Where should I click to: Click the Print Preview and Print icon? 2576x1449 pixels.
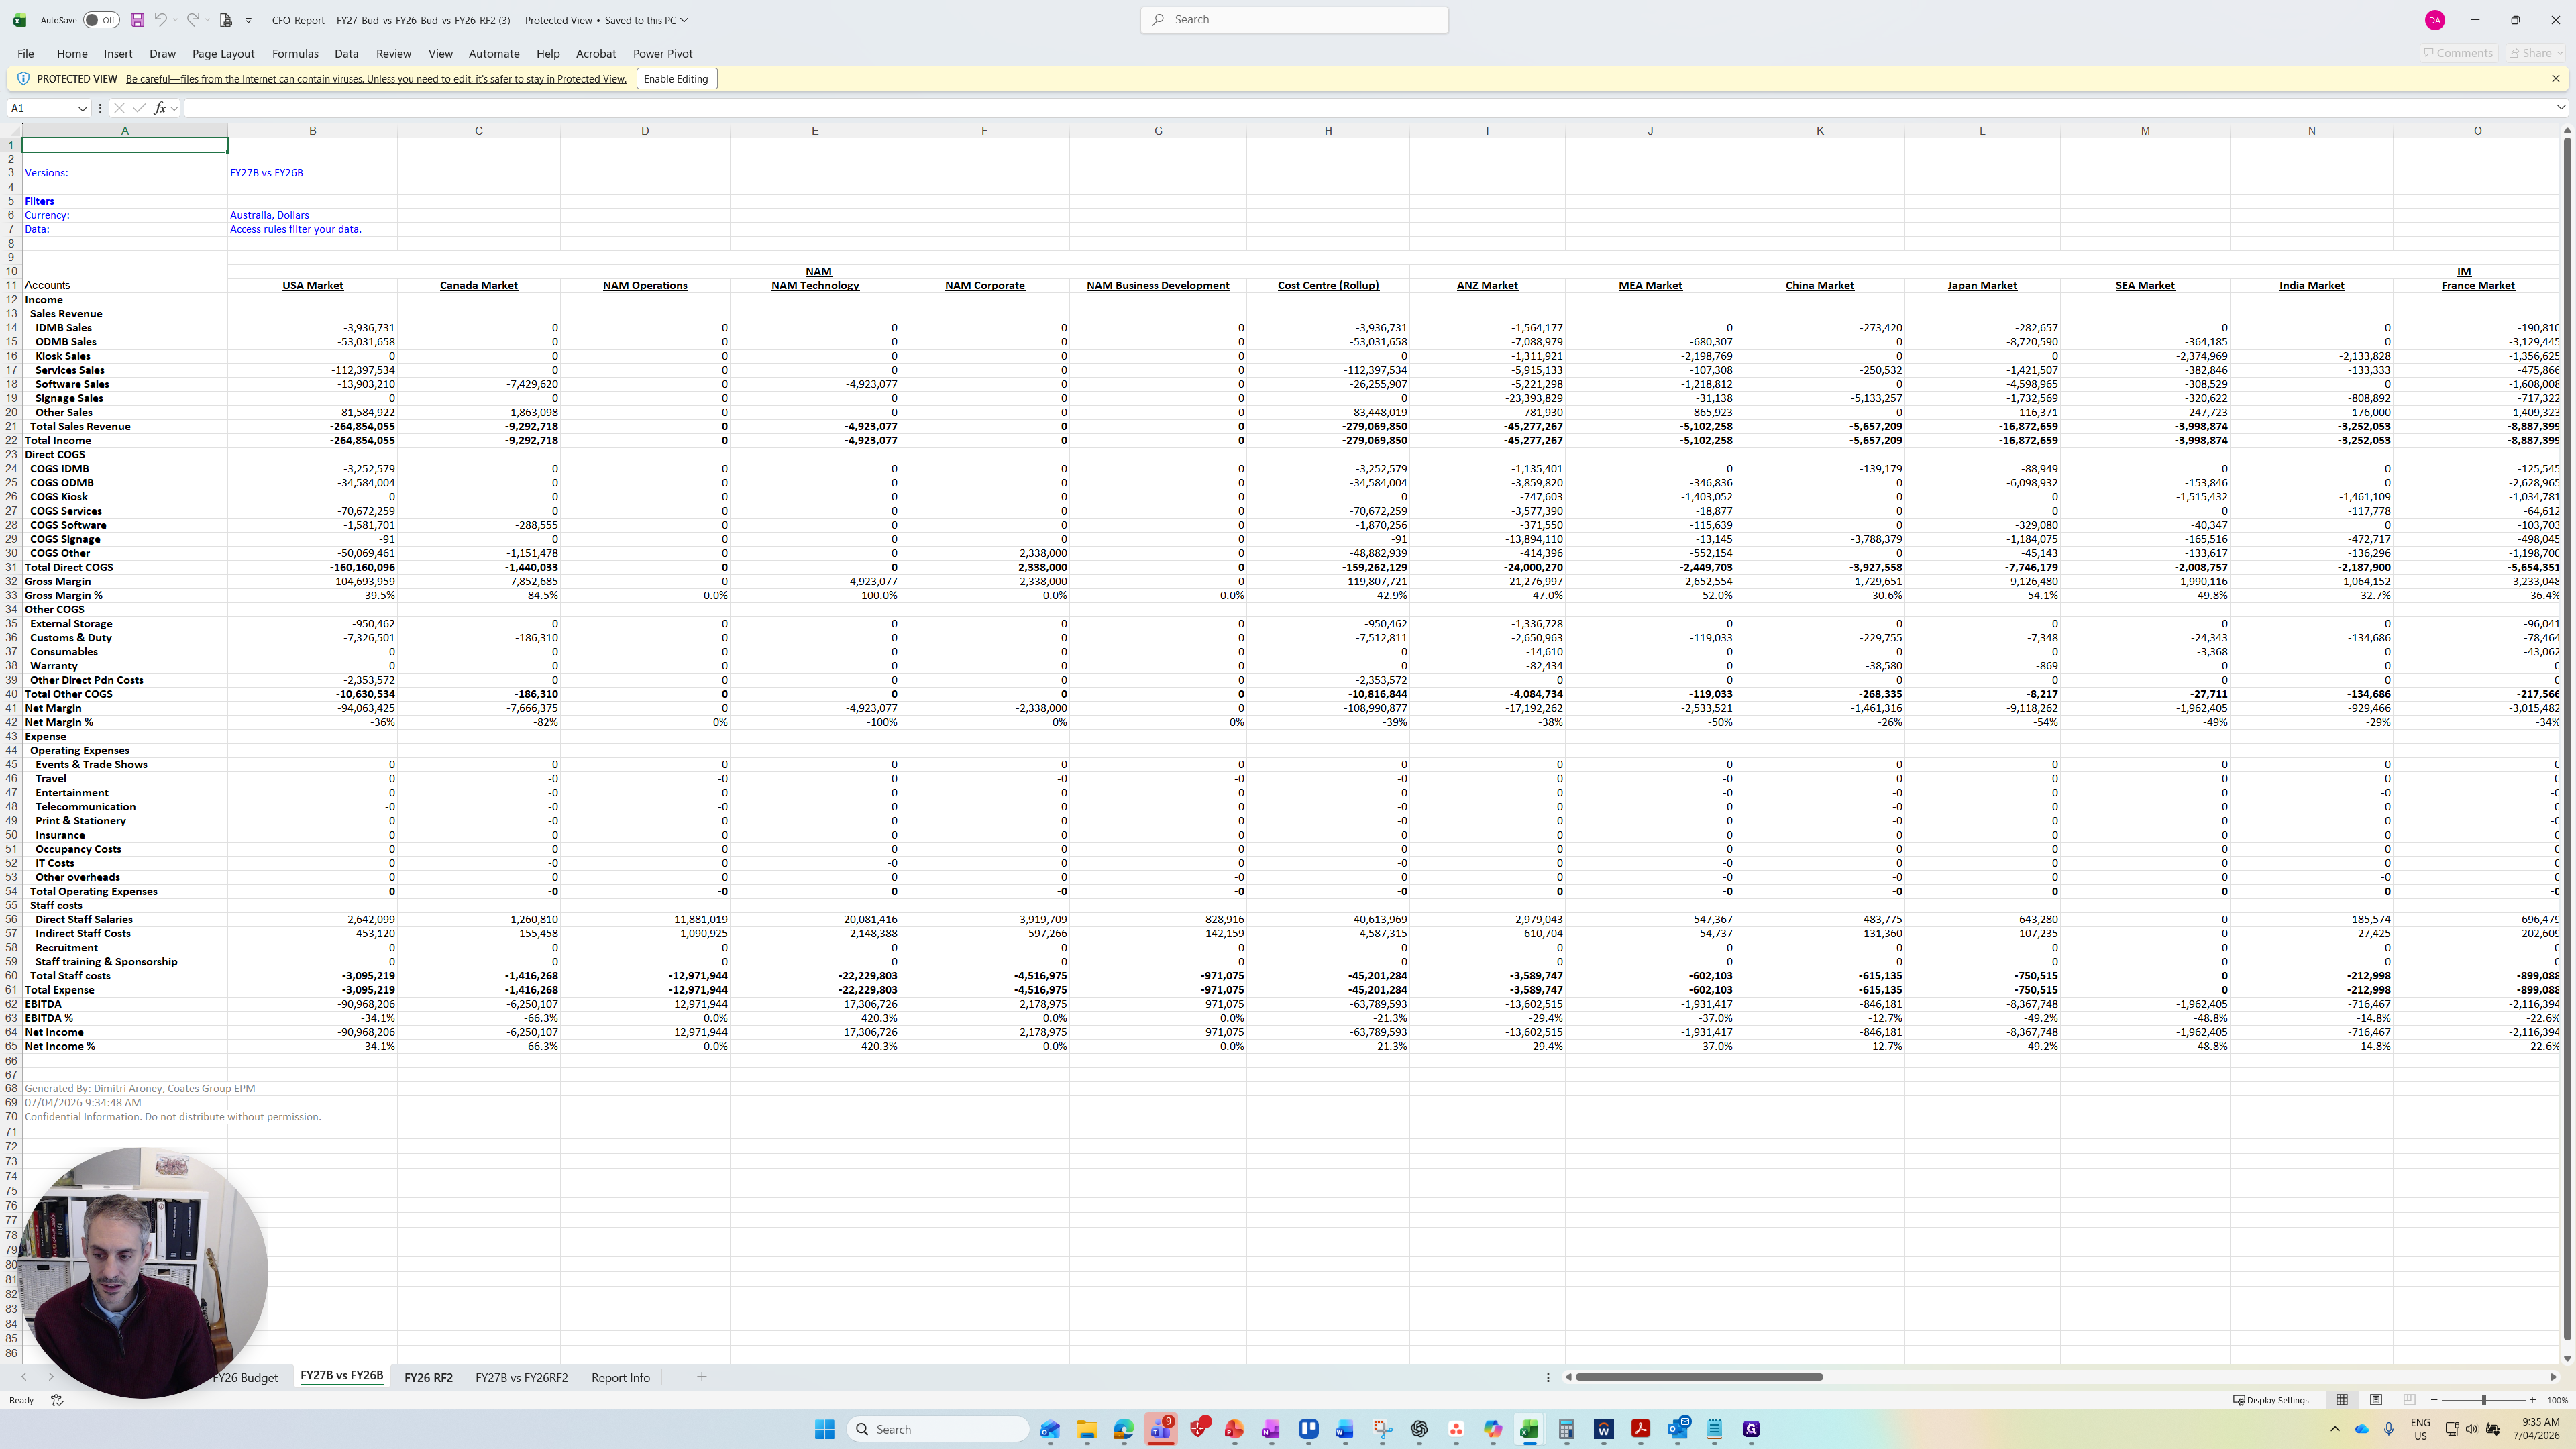tap(226, 20)
